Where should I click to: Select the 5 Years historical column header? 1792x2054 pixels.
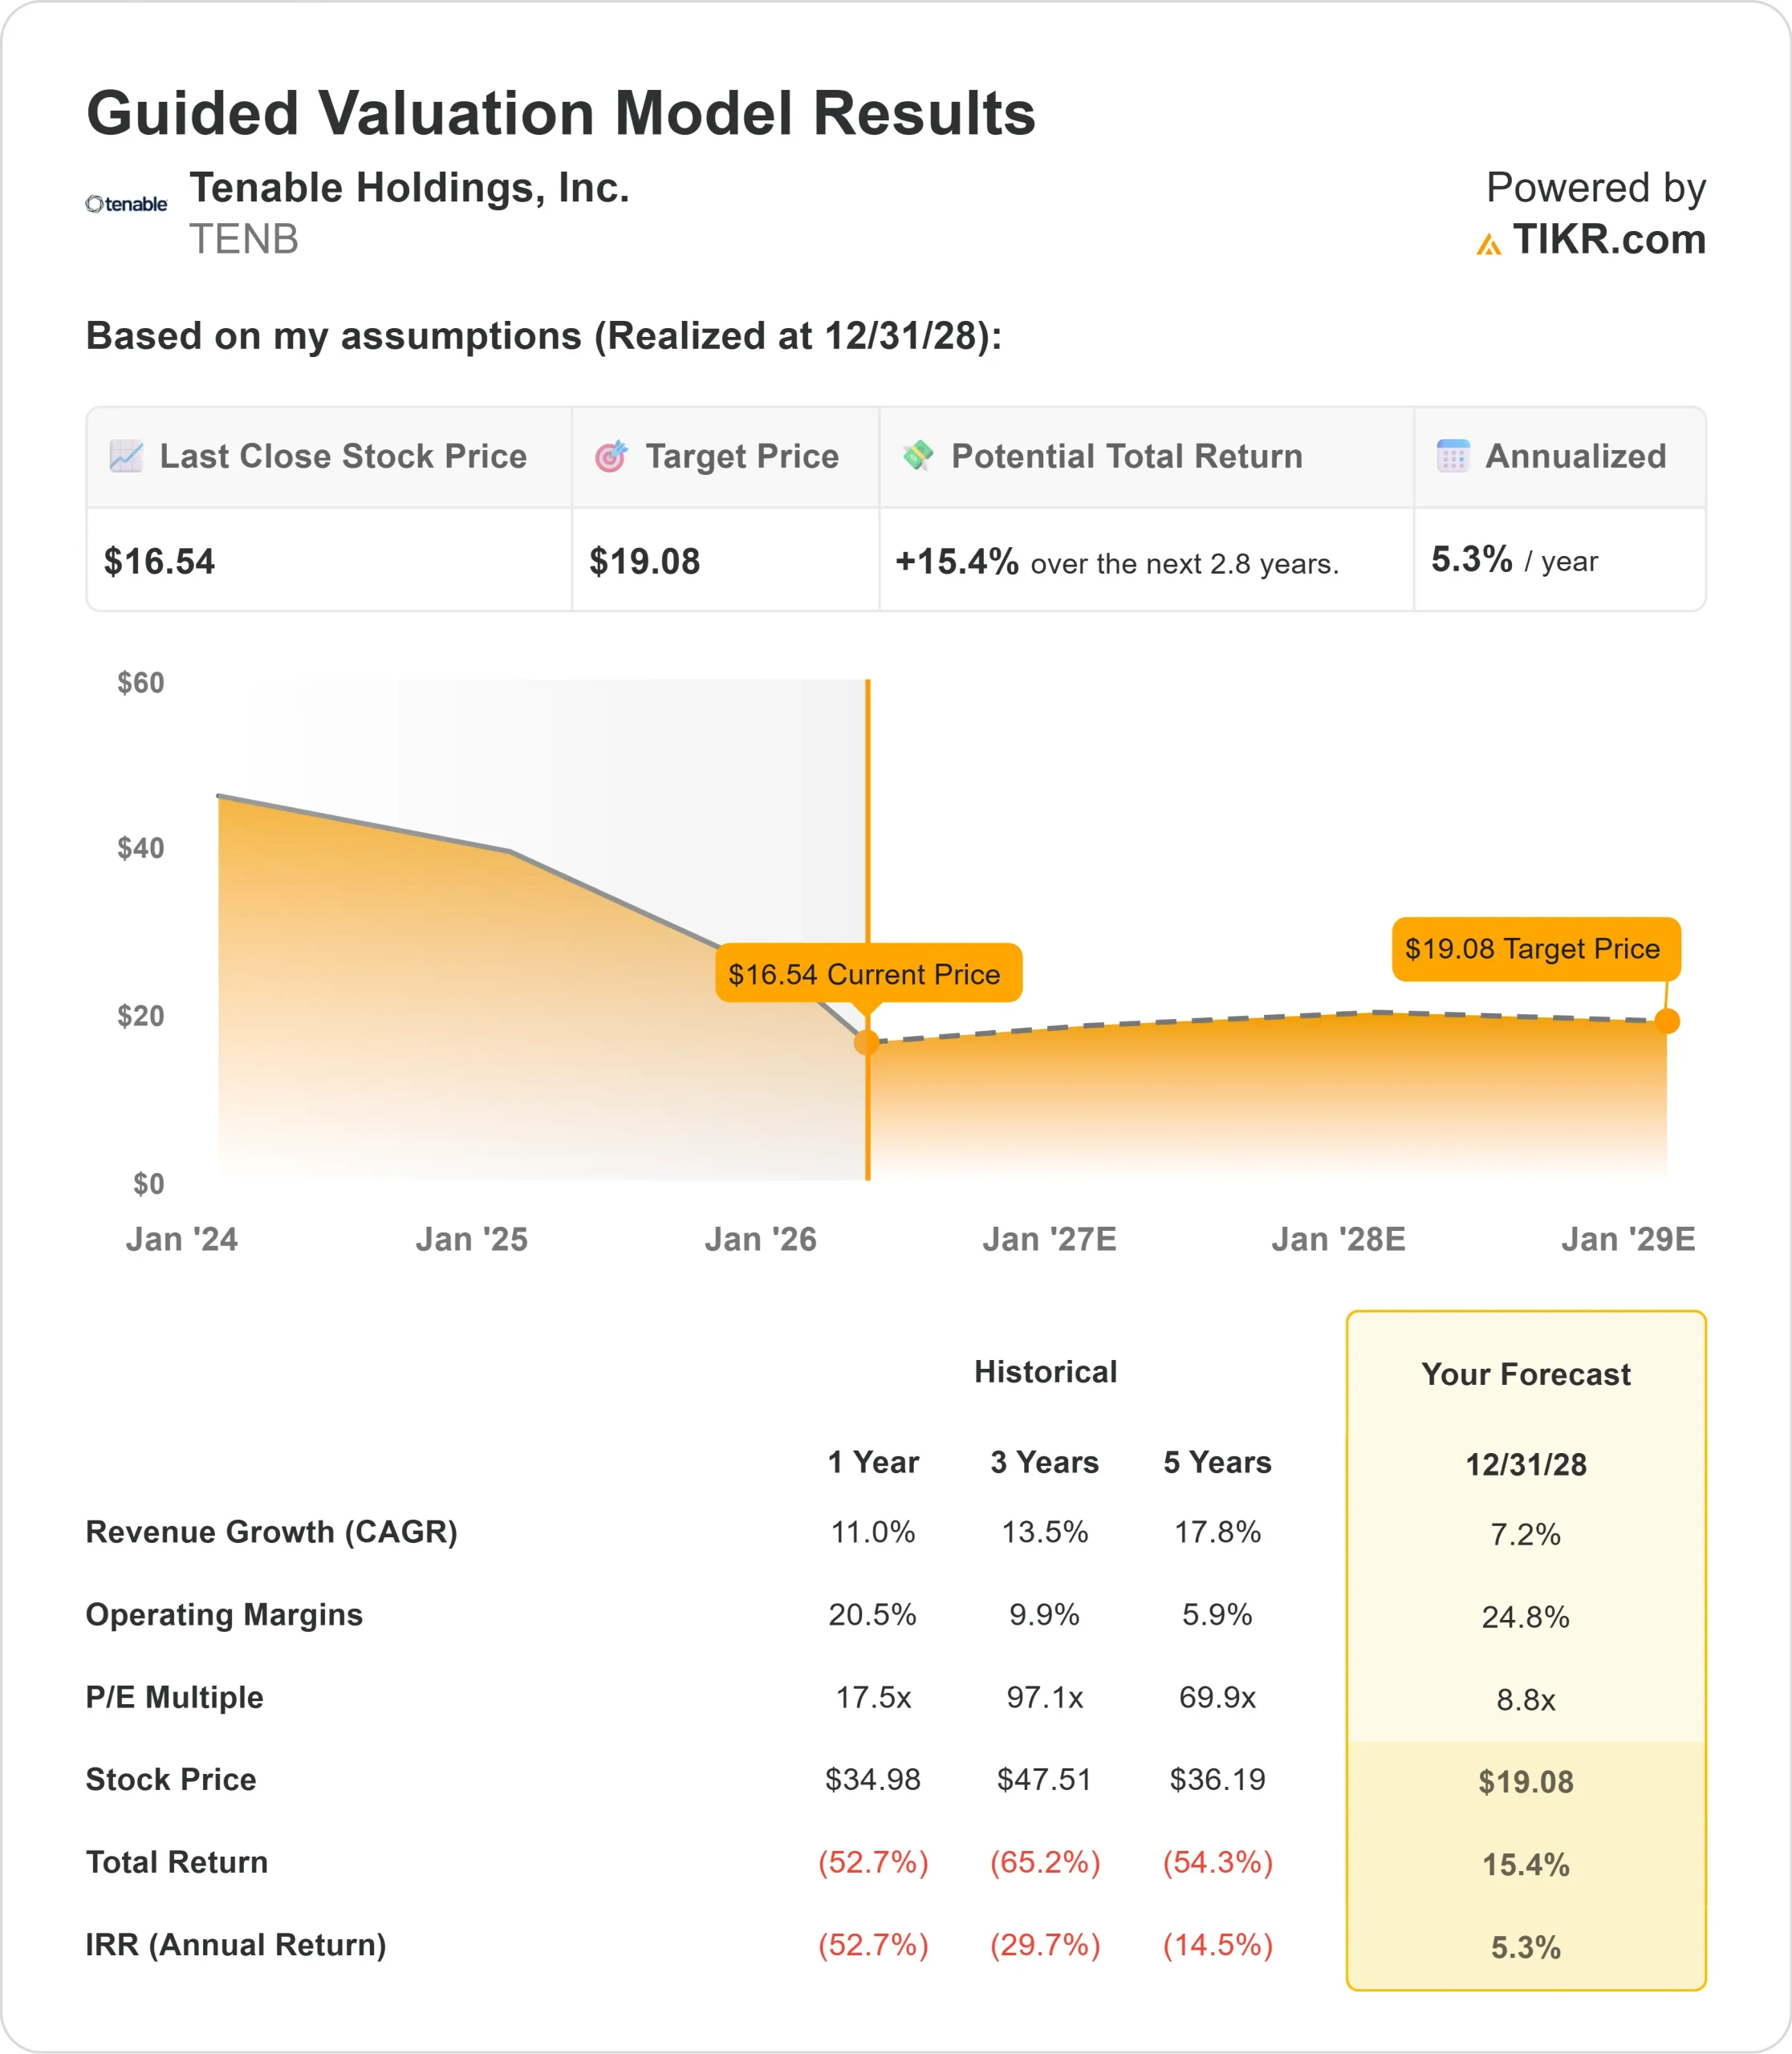[1217, 1462]
